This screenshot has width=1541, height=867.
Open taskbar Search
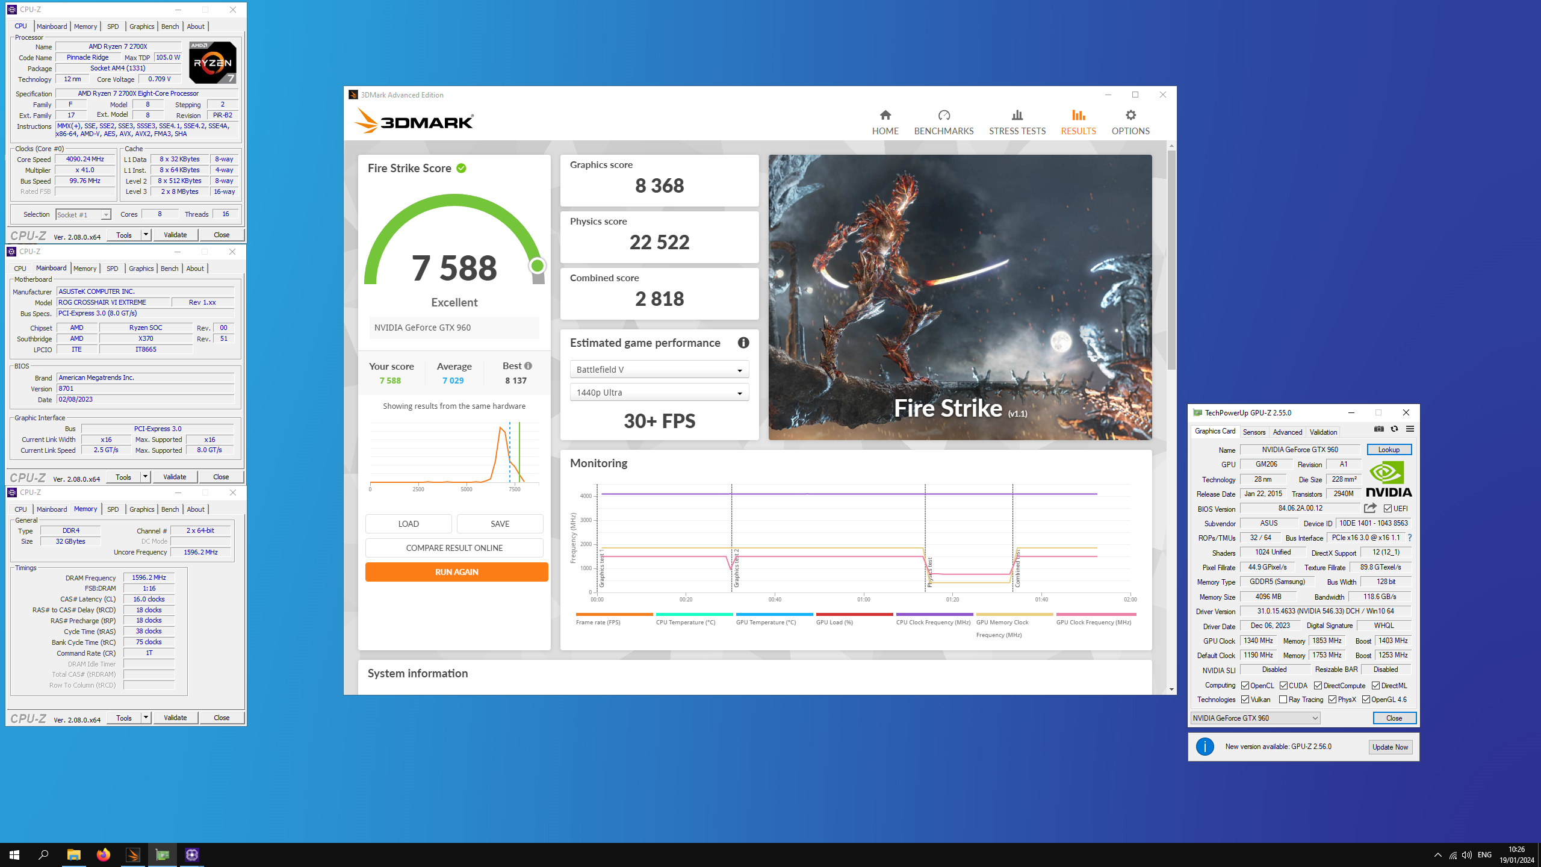43,854
